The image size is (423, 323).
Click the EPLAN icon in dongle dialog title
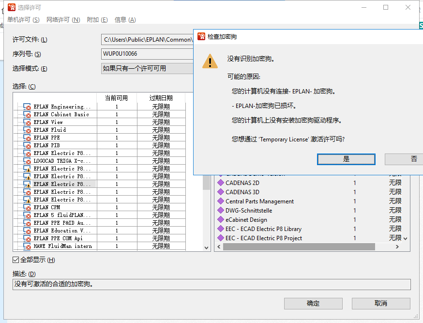(x=201, y=36)
